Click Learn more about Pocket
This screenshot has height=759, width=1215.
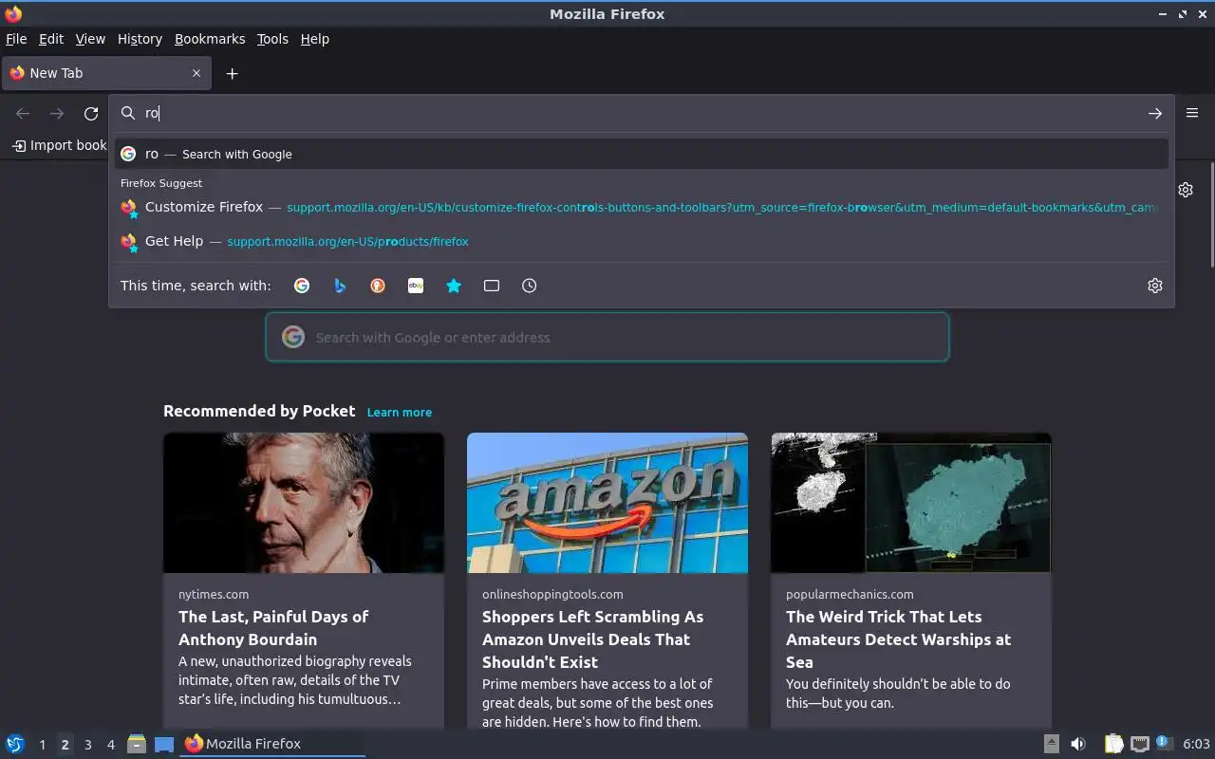click(x=400, y=412)
